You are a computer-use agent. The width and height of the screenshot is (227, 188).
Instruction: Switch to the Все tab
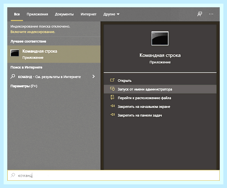click(17, 14)
